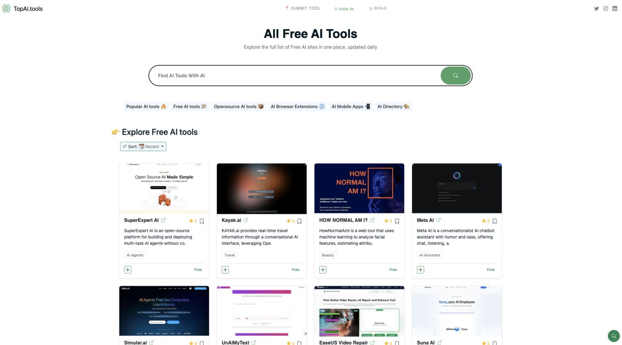Viewport: 622px width, 345px height.
Task: Open the Sort: Recent dropdown
Action: tap(143, 146)
